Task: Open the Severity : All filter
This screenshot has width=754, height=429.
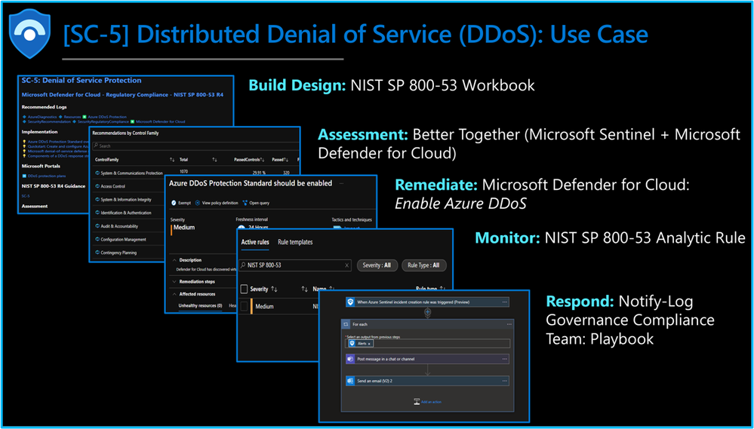Action: point(377,265)
